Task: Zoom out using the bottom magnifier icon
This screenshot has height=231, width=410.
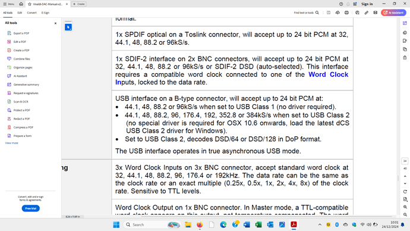Action: click(405, 215)
